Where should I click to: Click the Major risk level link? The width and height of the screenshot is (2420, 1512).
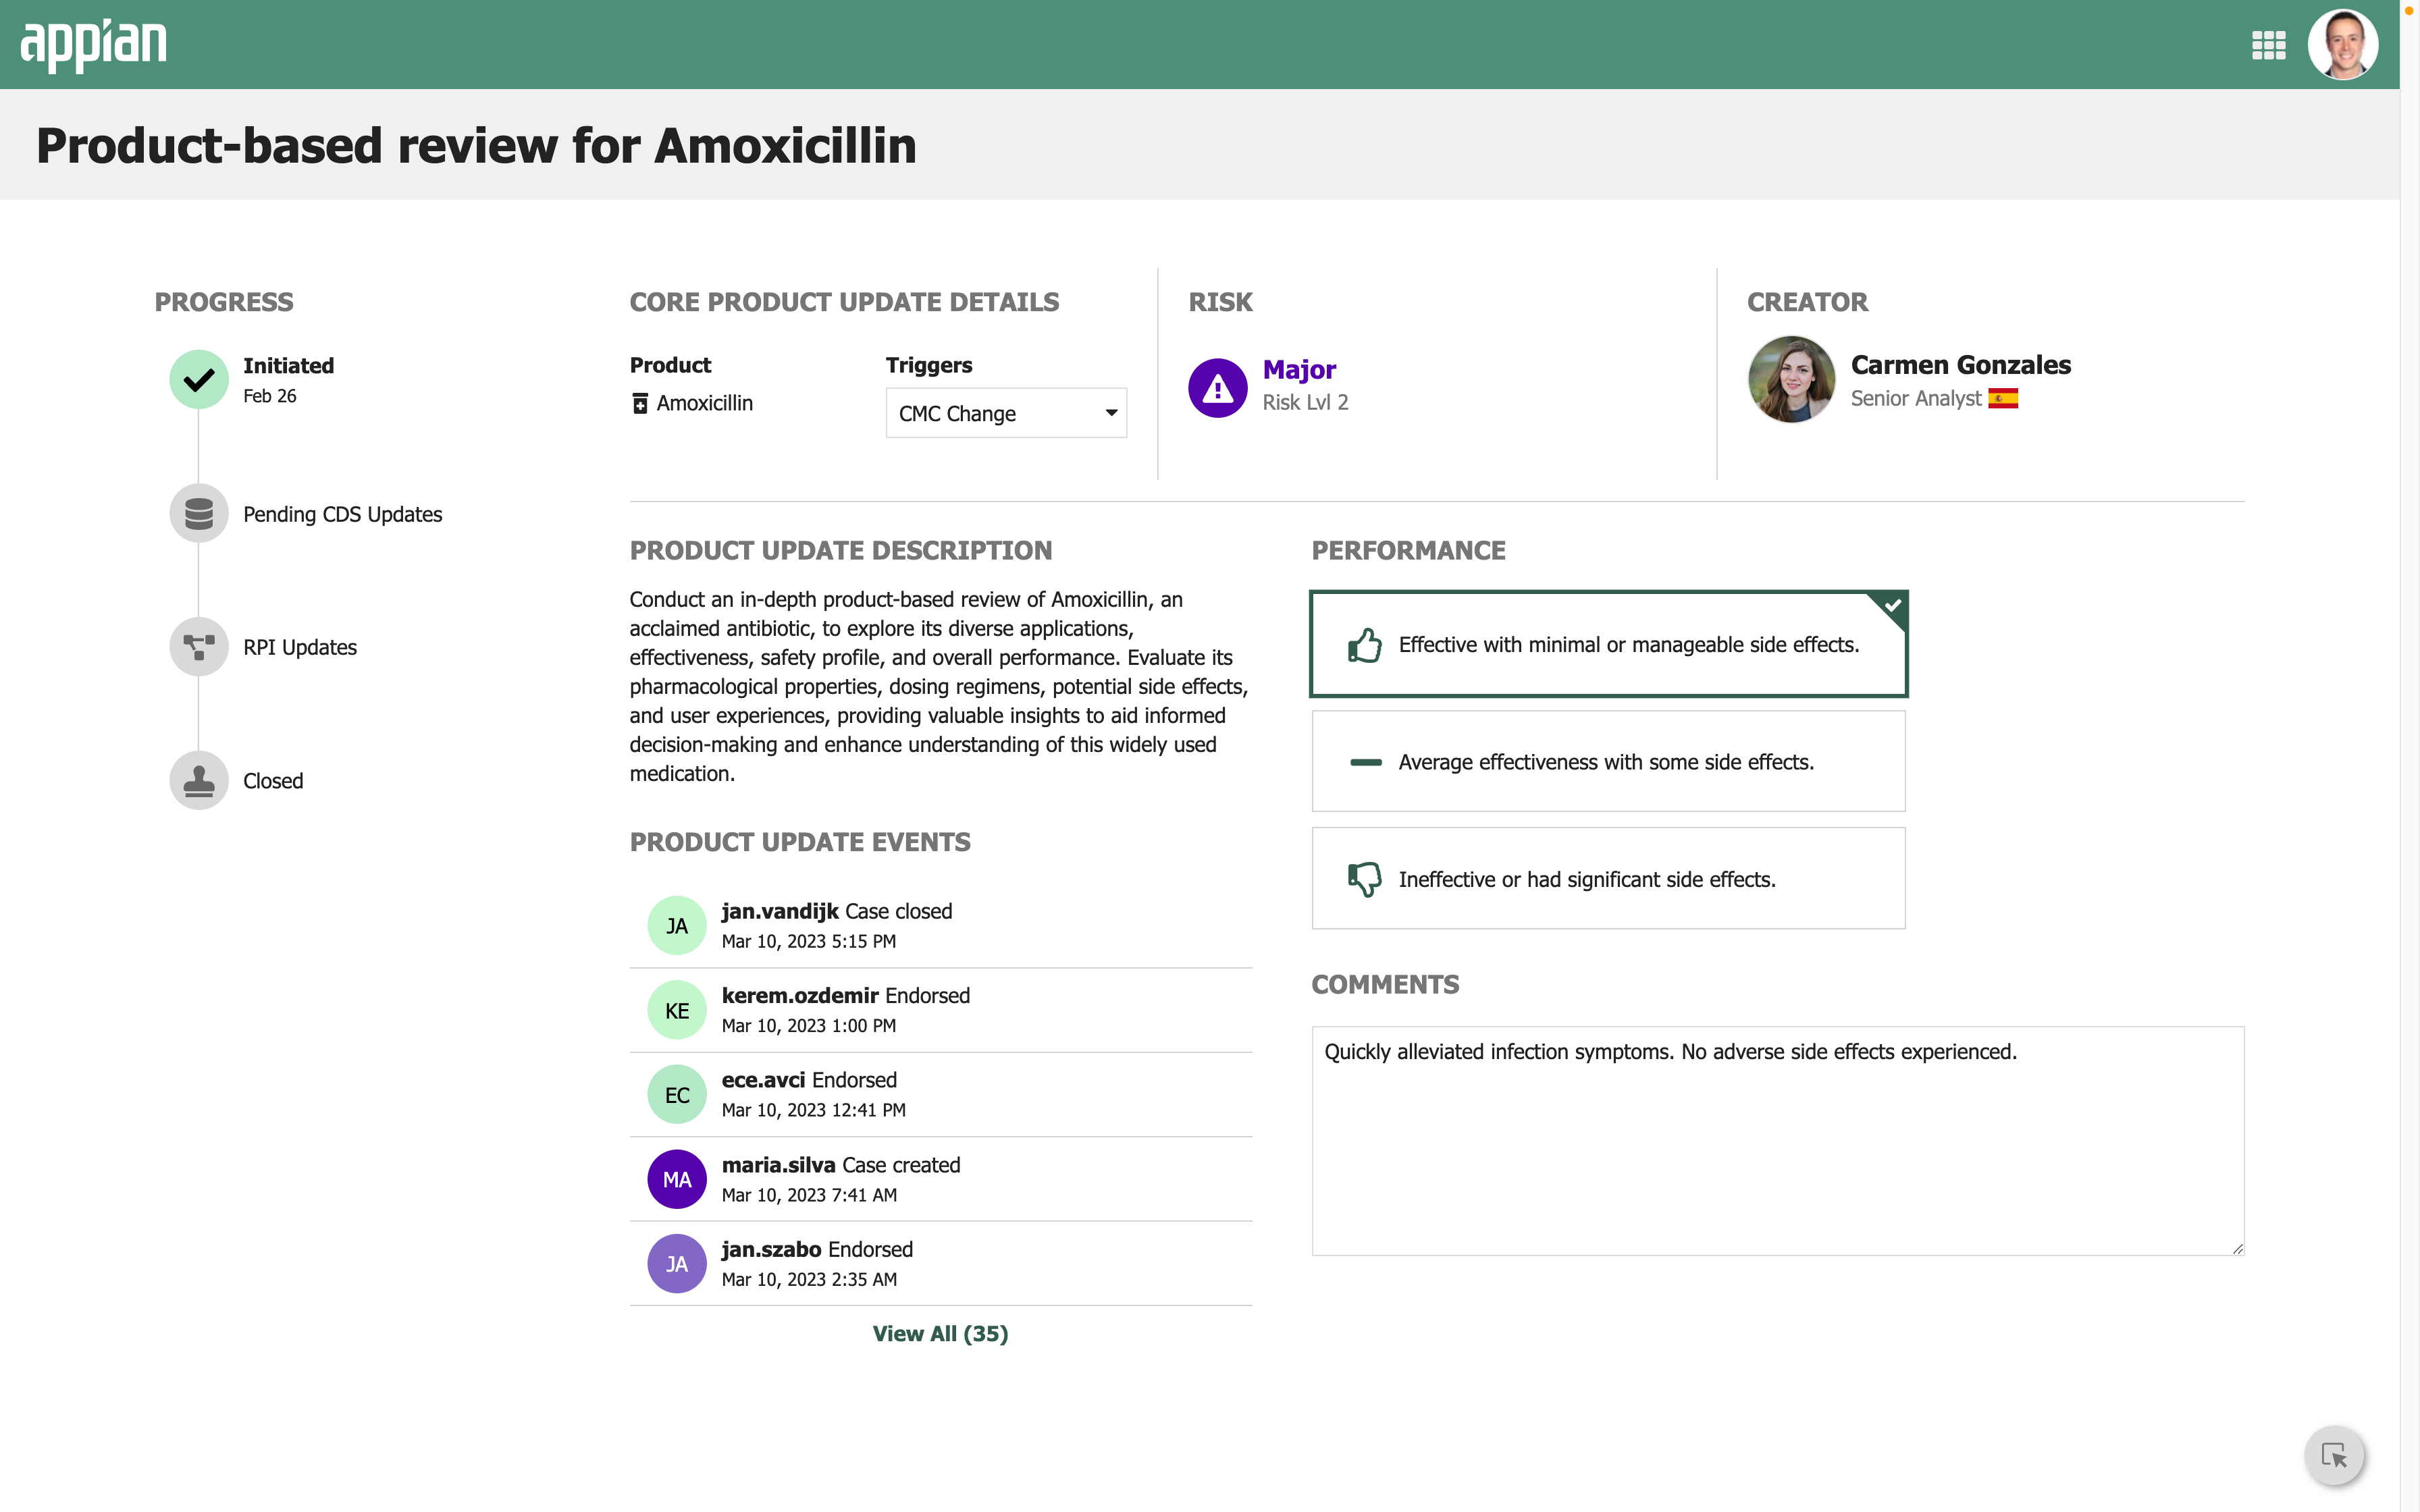pyautogui.click(x=1299, y=369)
